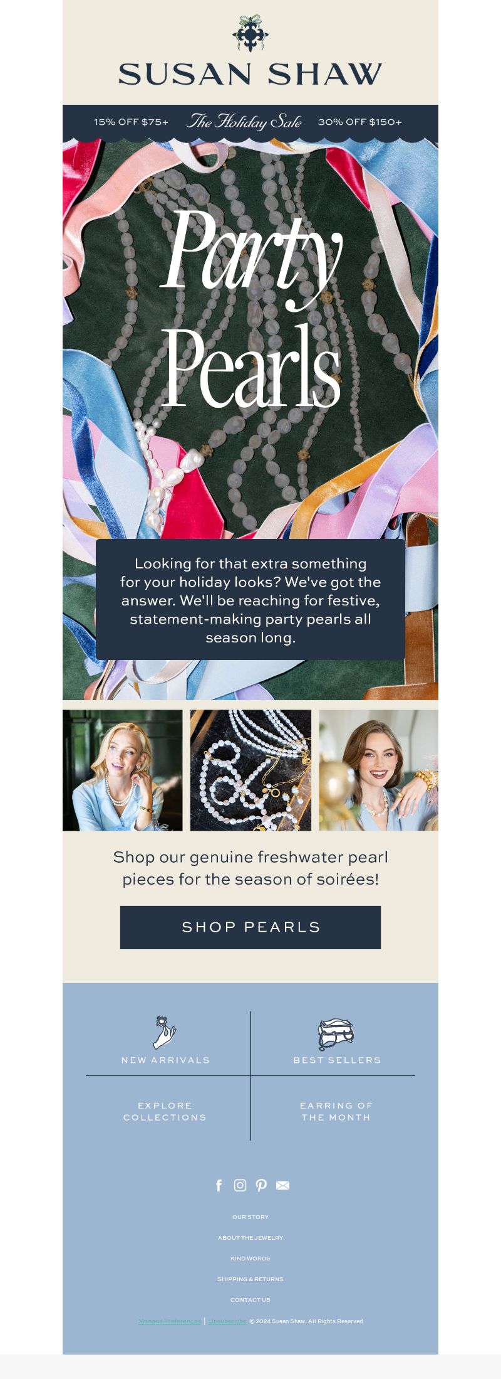This screenshot has height=1379, width=501.
Task: Open the Instagram icon in footer
Action: (240, 1185)
